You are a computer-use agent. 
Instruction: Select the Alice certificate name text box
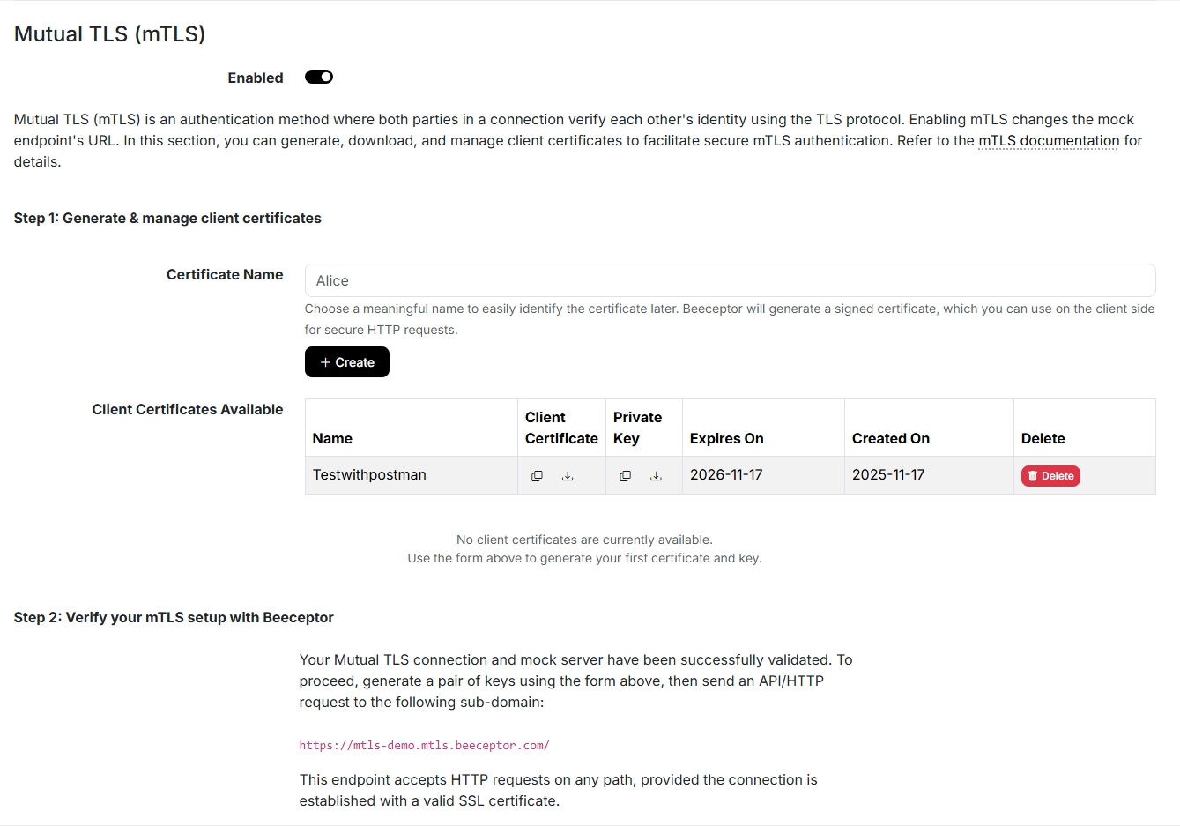(729, 280)
